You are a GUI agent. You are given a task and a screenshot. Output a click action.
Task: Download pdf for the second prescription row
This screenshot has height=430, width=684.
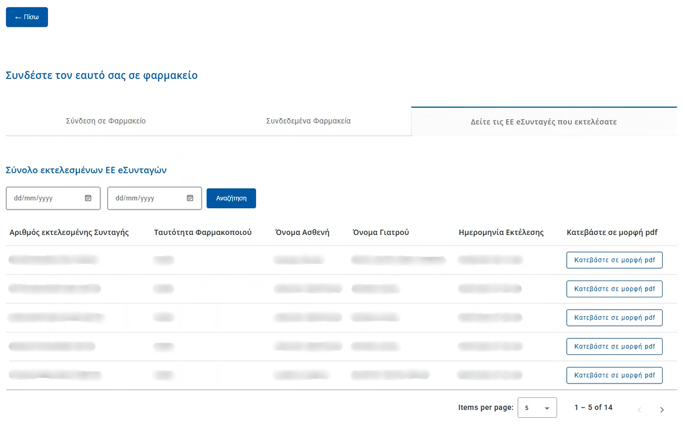614,289
